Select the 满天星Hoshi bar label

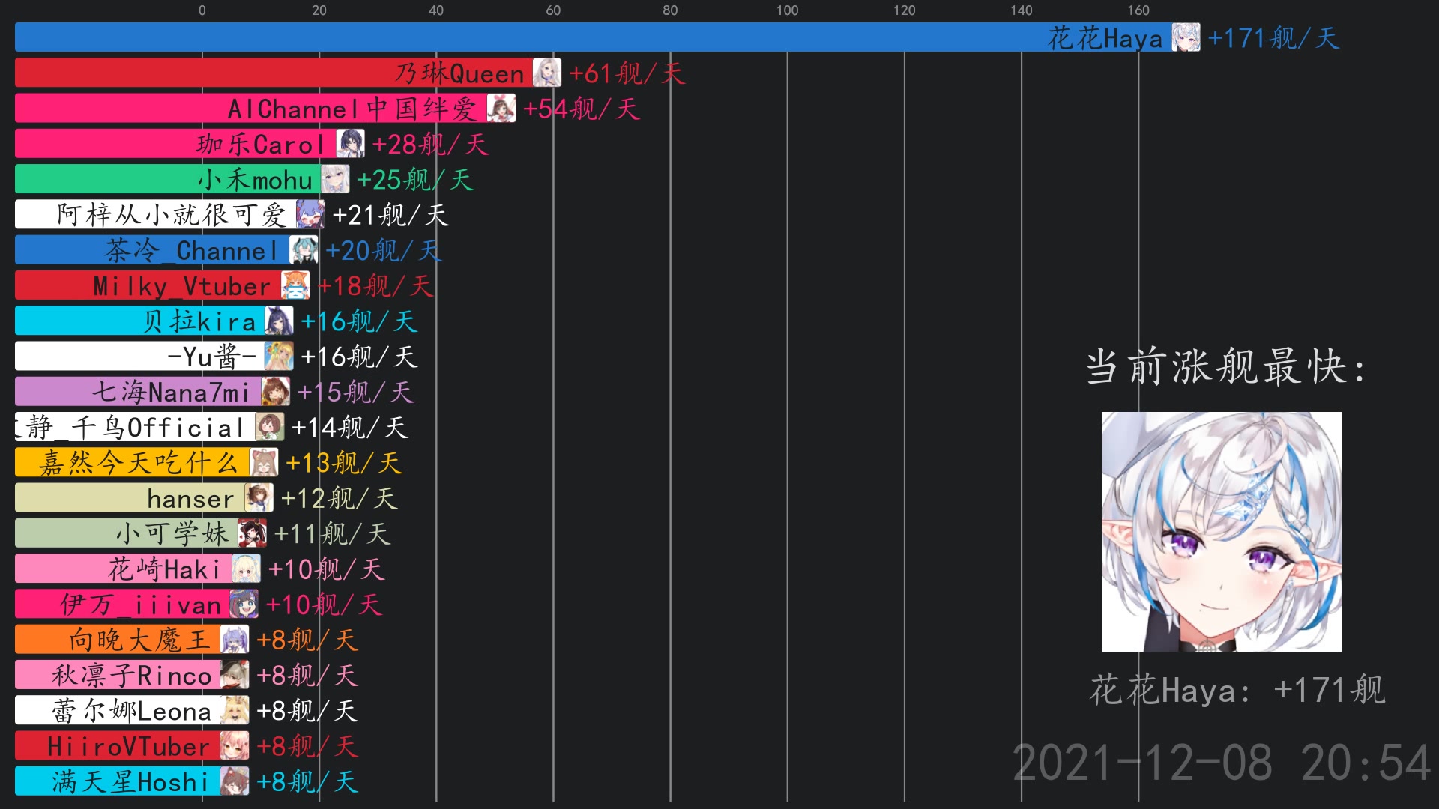[x=130, y=782]
